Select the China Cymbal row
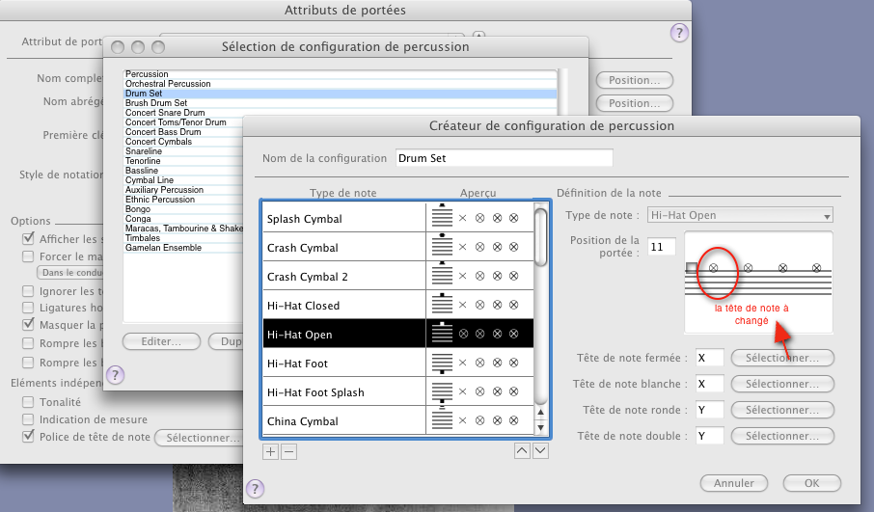Image resolution: width=874 pixels, height=512 pixels. coord(344,421)
